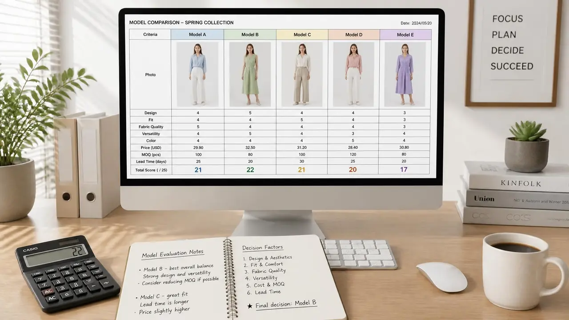Viewport: 569px width, 320px height.
Task: Open the Model D pink blouse photo
Action: click(354, 74)
